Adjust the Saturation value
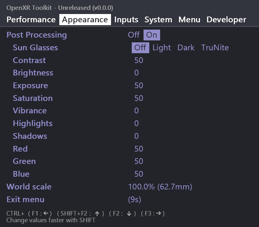Screen dimensions: 259x227 point(138,98)
